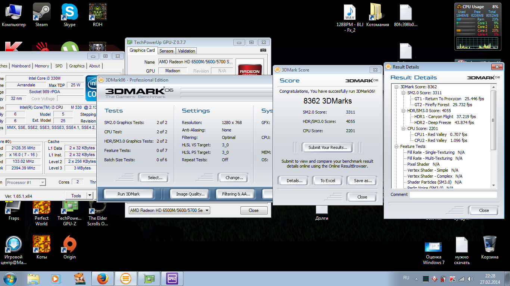Open the Коты desktop shortcut
Image resolution: width=510 pixels, height=286 pixels.
coord(41,247)
